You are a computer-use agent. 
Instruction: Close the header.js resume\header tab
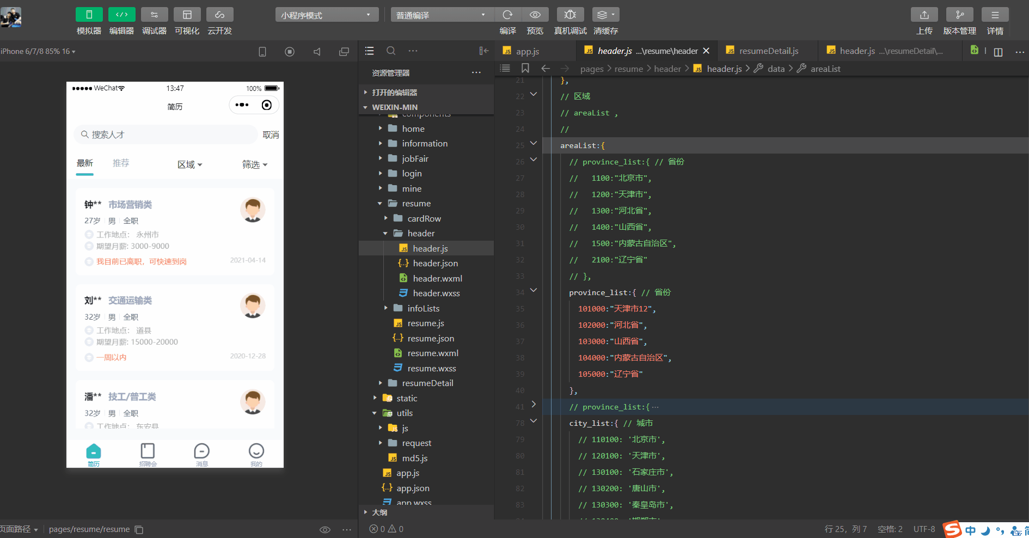pyautogui.click(x=706, y=51)
